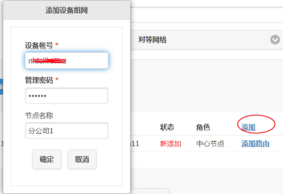Click the 管理密码 field label
283x194 pixels.
coord(39,80)
